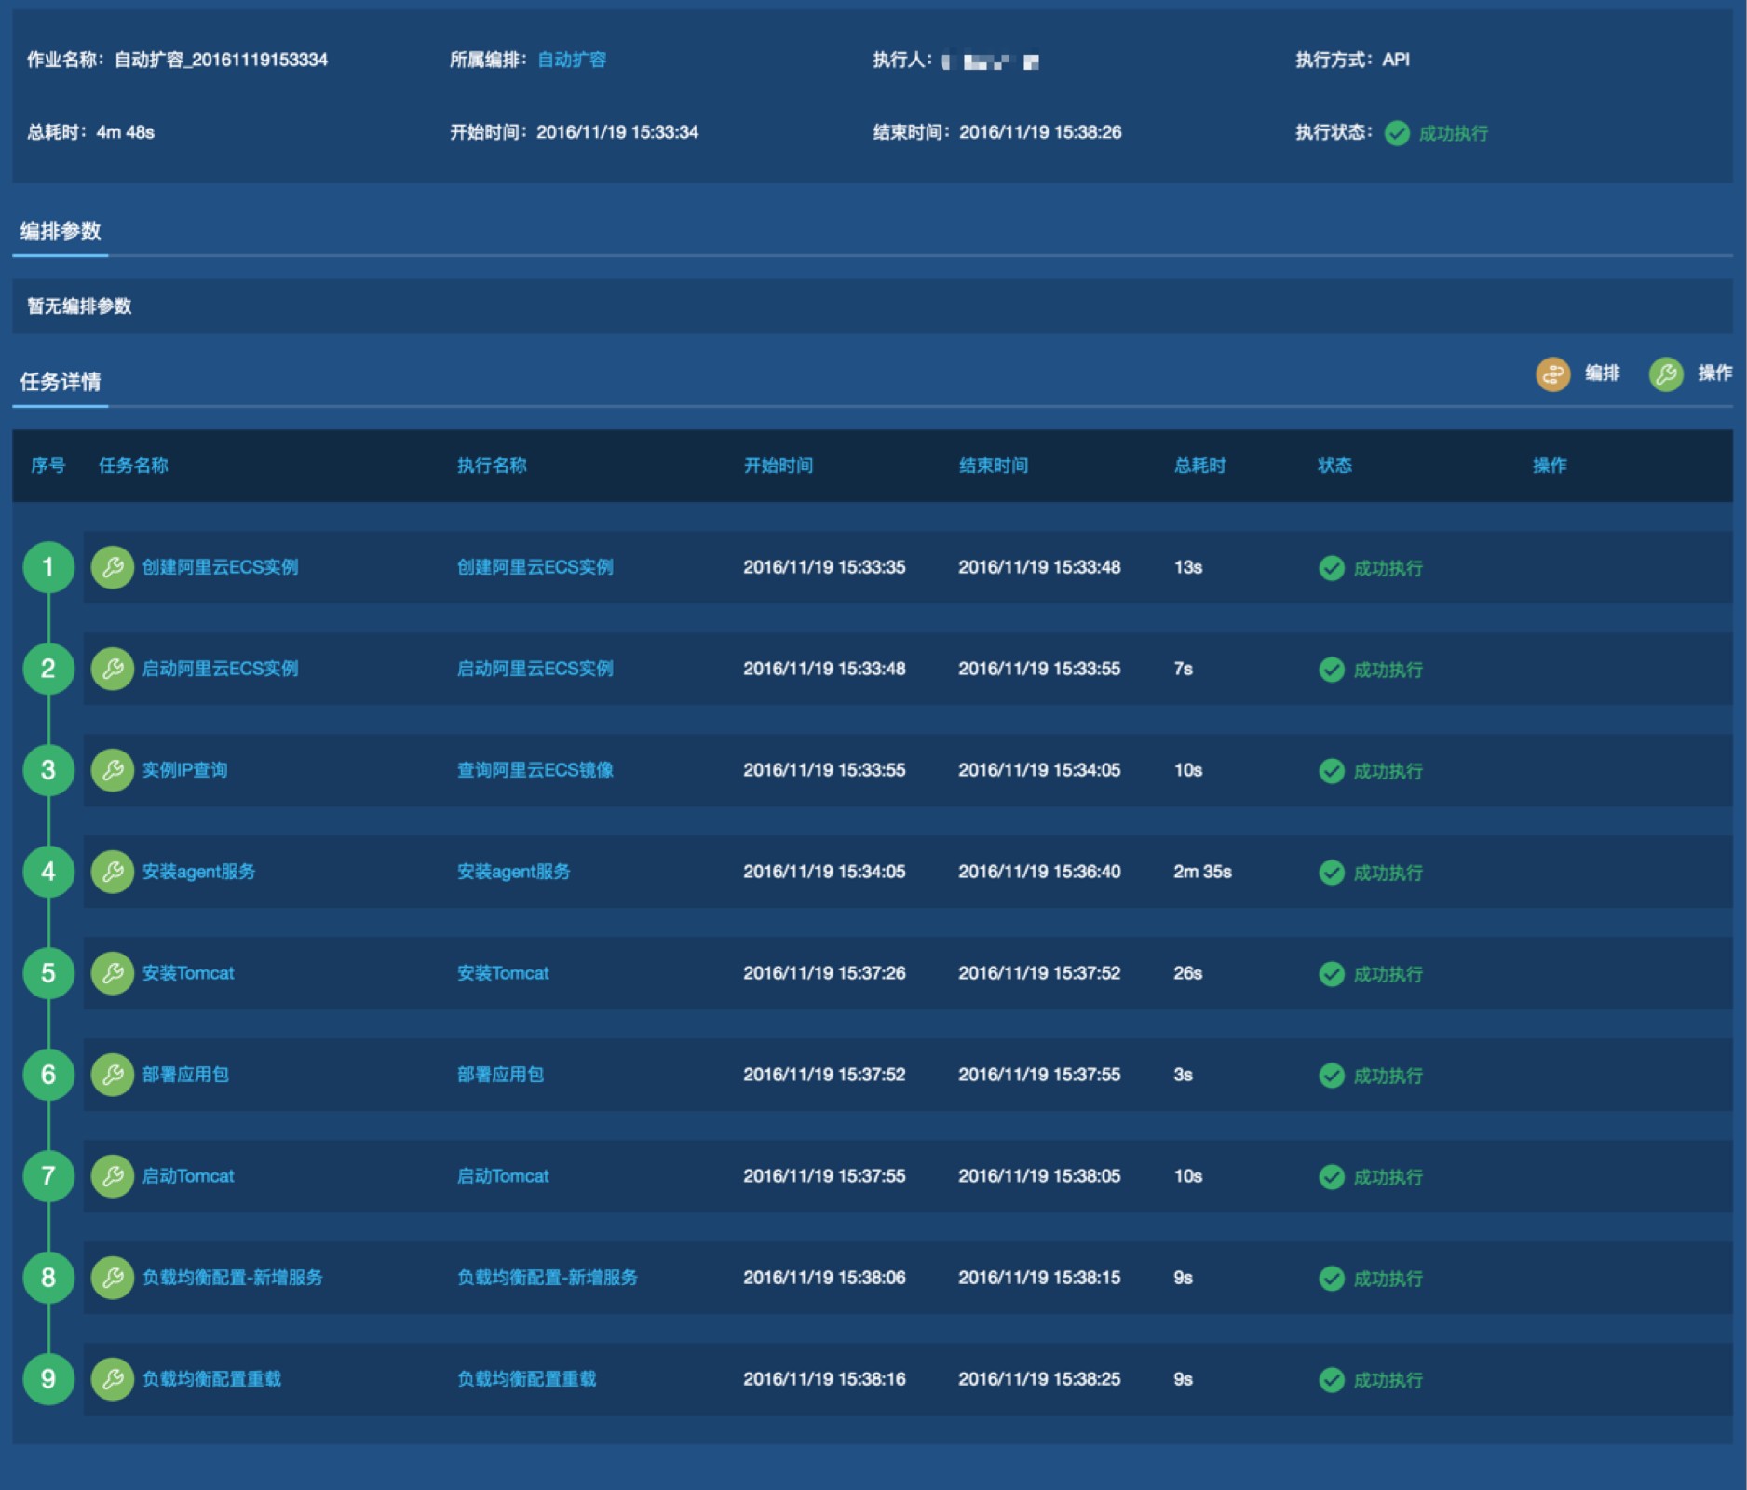Open task name link 安装Tomcat
Screen dimensions: 1747x1490
(188, 973)
